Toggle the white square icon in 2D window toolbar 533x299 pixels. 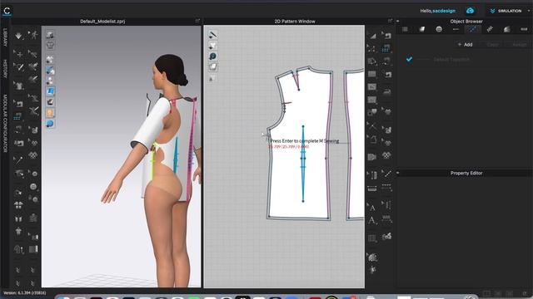[213, 66]
